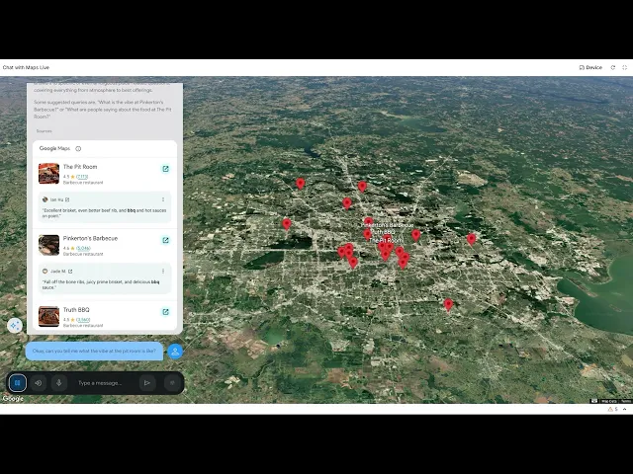Open Truth BBQ external-link icon
The width and height of the screenshot is (633, 474).
click(165, 312)
